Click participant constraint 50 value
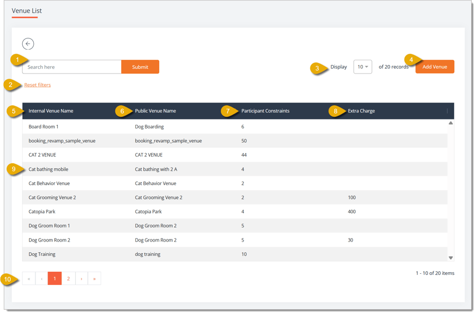Screen dimensions: 476x314 (245, 141)
